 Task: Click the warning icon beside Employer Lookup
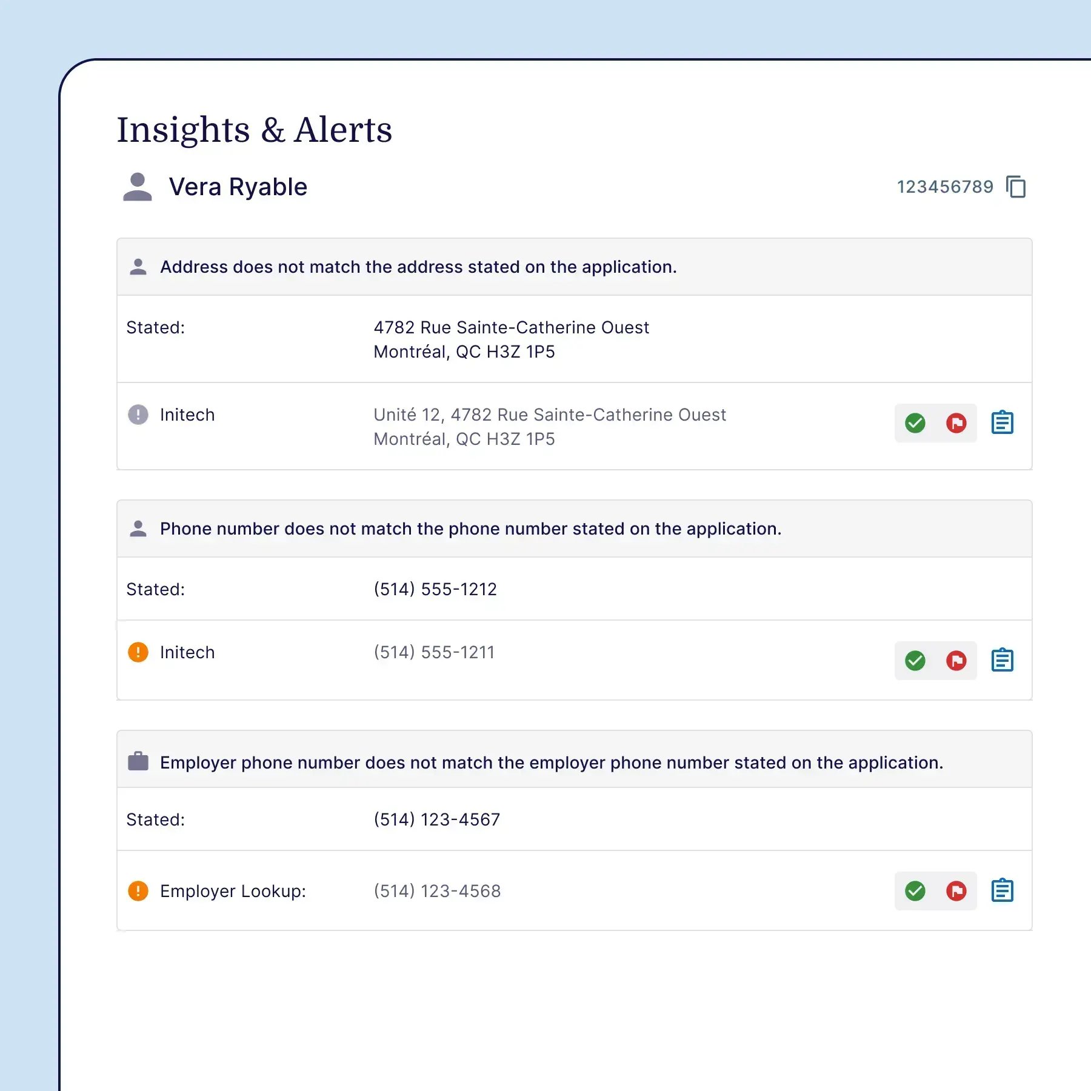[138, 891]
